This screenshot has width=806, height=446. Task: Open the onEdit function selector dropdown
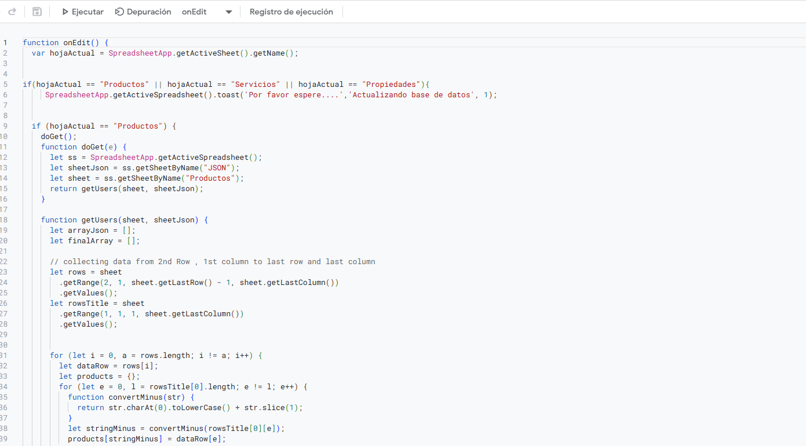tap(207, 12)
